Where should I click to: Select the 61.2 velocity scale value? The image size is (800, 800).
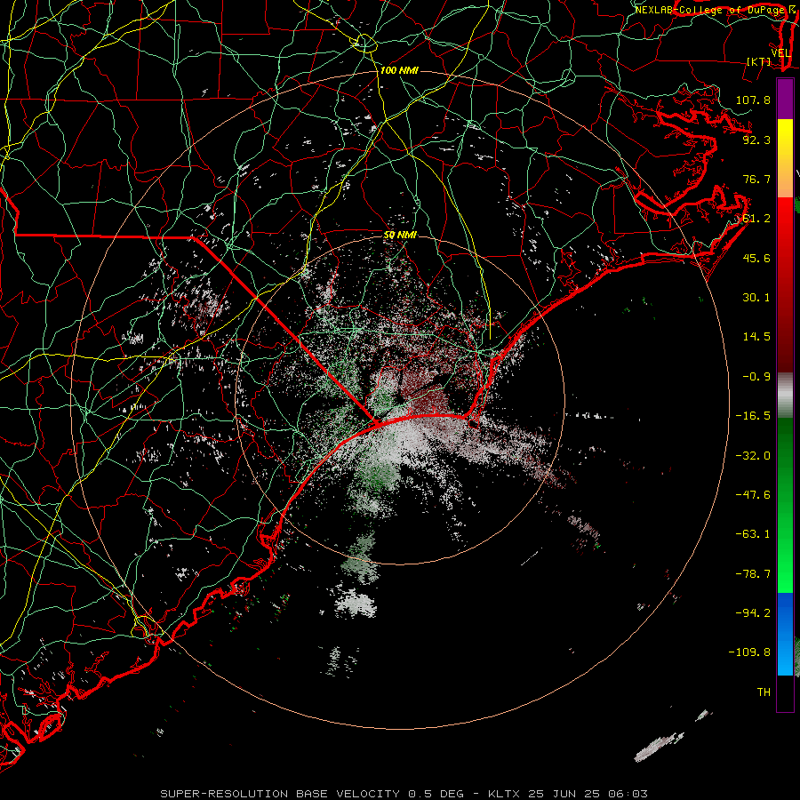(x=756, y=219)
